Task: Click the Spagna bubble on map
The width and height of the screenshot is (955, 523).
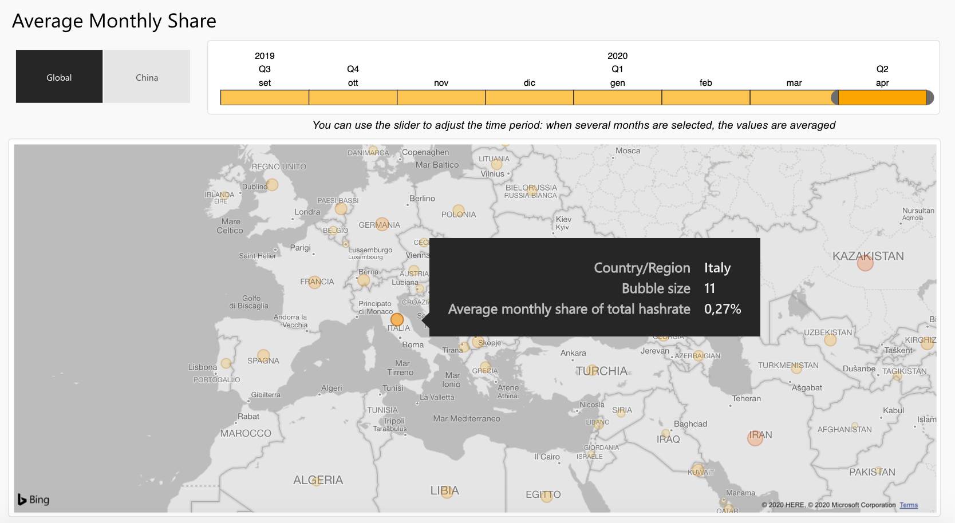Action: [x=263, y=355]
